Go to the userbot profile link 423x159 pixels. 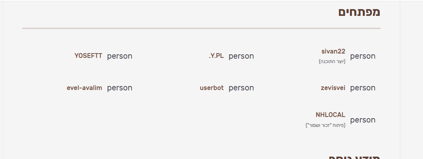tap(212, 88)
